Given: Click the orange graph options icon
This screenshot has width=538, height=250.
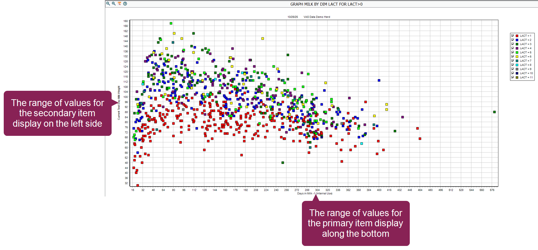Looking at the screenshot, I should point(119,4).
